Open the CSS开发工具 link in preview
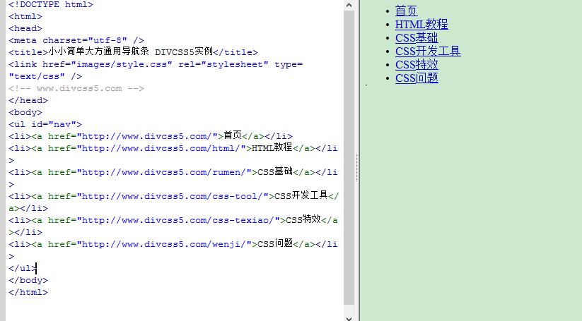Image resolution: width=582 pixels, height=321 pixels. (428, 51)
